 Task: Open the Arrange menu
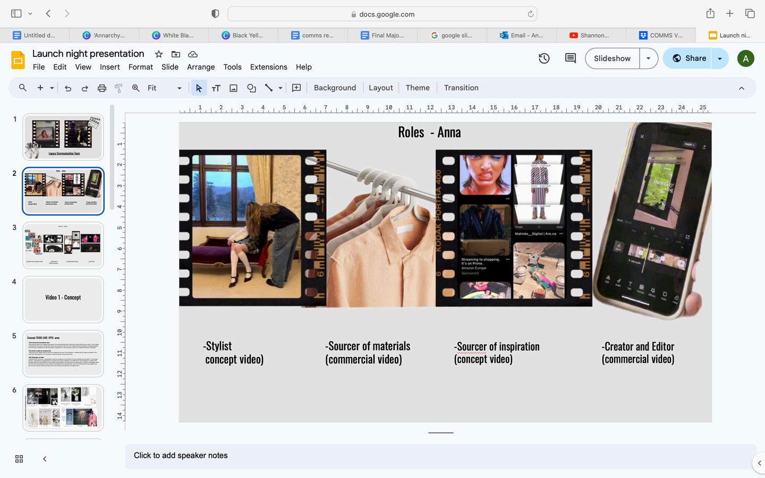point(201,67)
